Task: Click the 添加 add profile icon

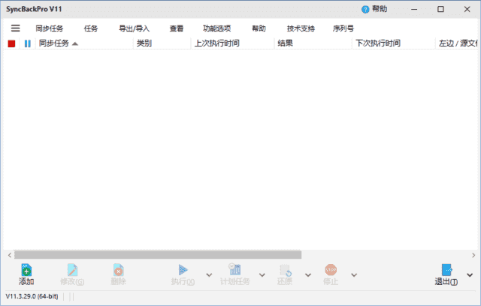Action: click(x=26, y=270)
